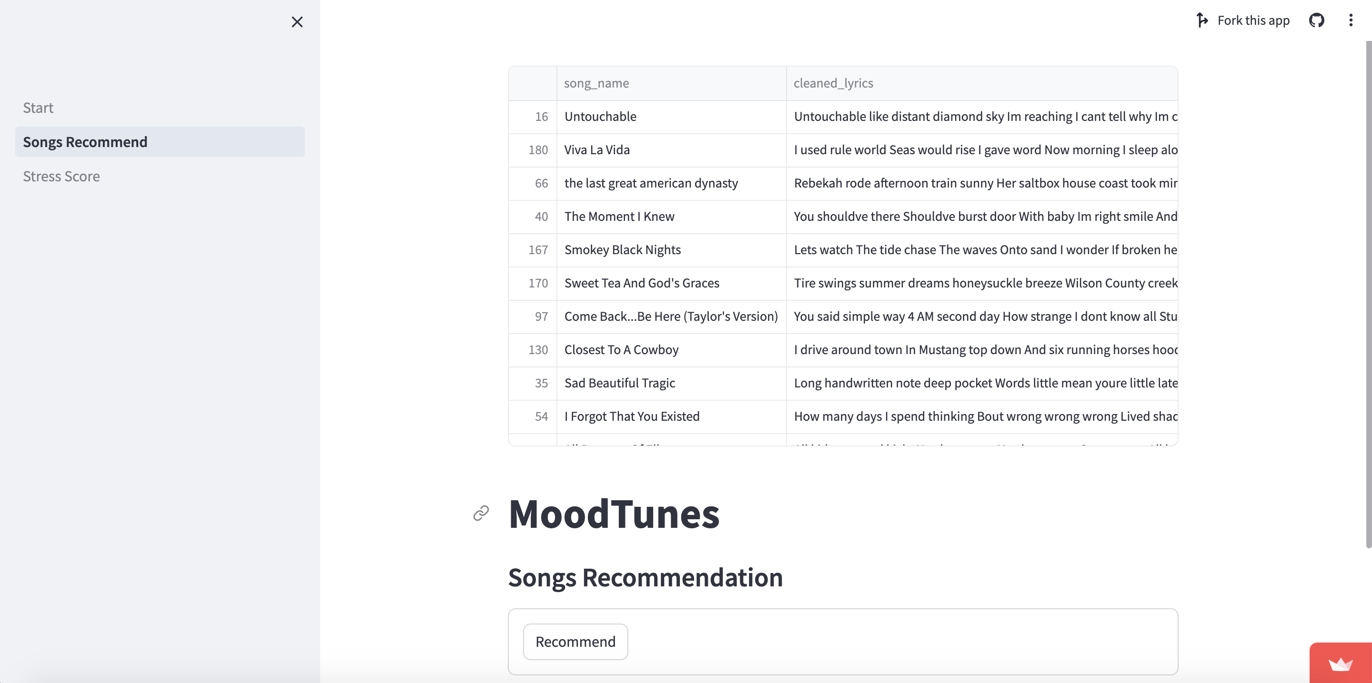Open the Start page in sidebar
This screenshot has width=1372, height=683.
click(x=38, y=108)
